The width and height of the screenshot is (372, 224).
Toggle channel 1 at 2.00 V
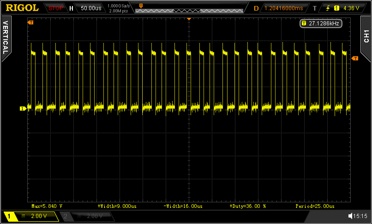[30, 216]
